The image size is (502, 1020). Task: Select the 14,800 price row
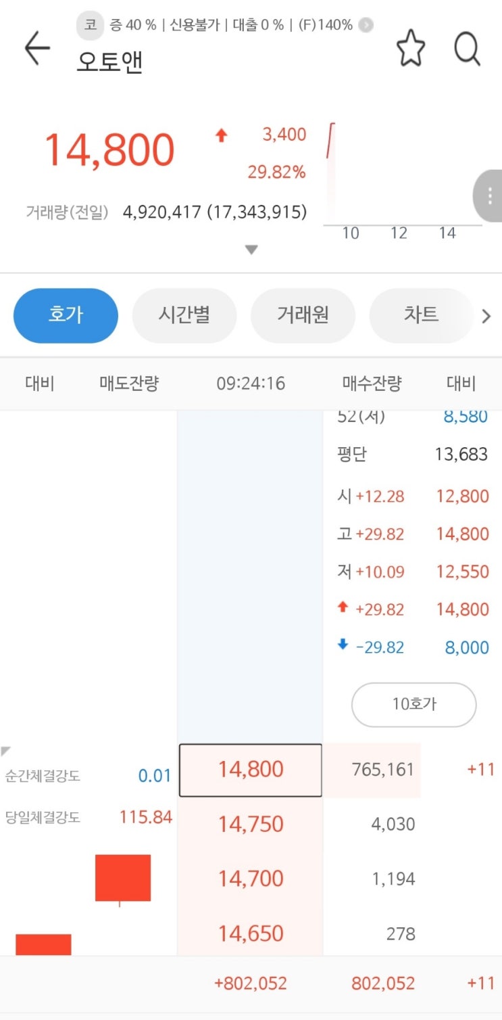click(x=250, y=770)
